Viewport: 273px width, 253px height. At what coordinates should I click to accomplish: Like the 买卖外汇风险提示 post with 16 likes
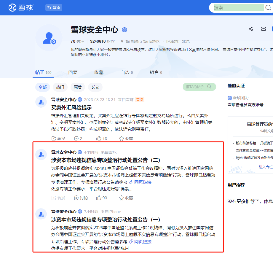pos(102,139)
